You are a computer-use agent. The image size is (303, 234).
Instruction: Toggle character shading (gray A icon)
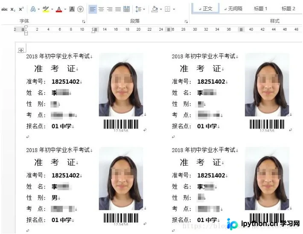coord(72,9)
